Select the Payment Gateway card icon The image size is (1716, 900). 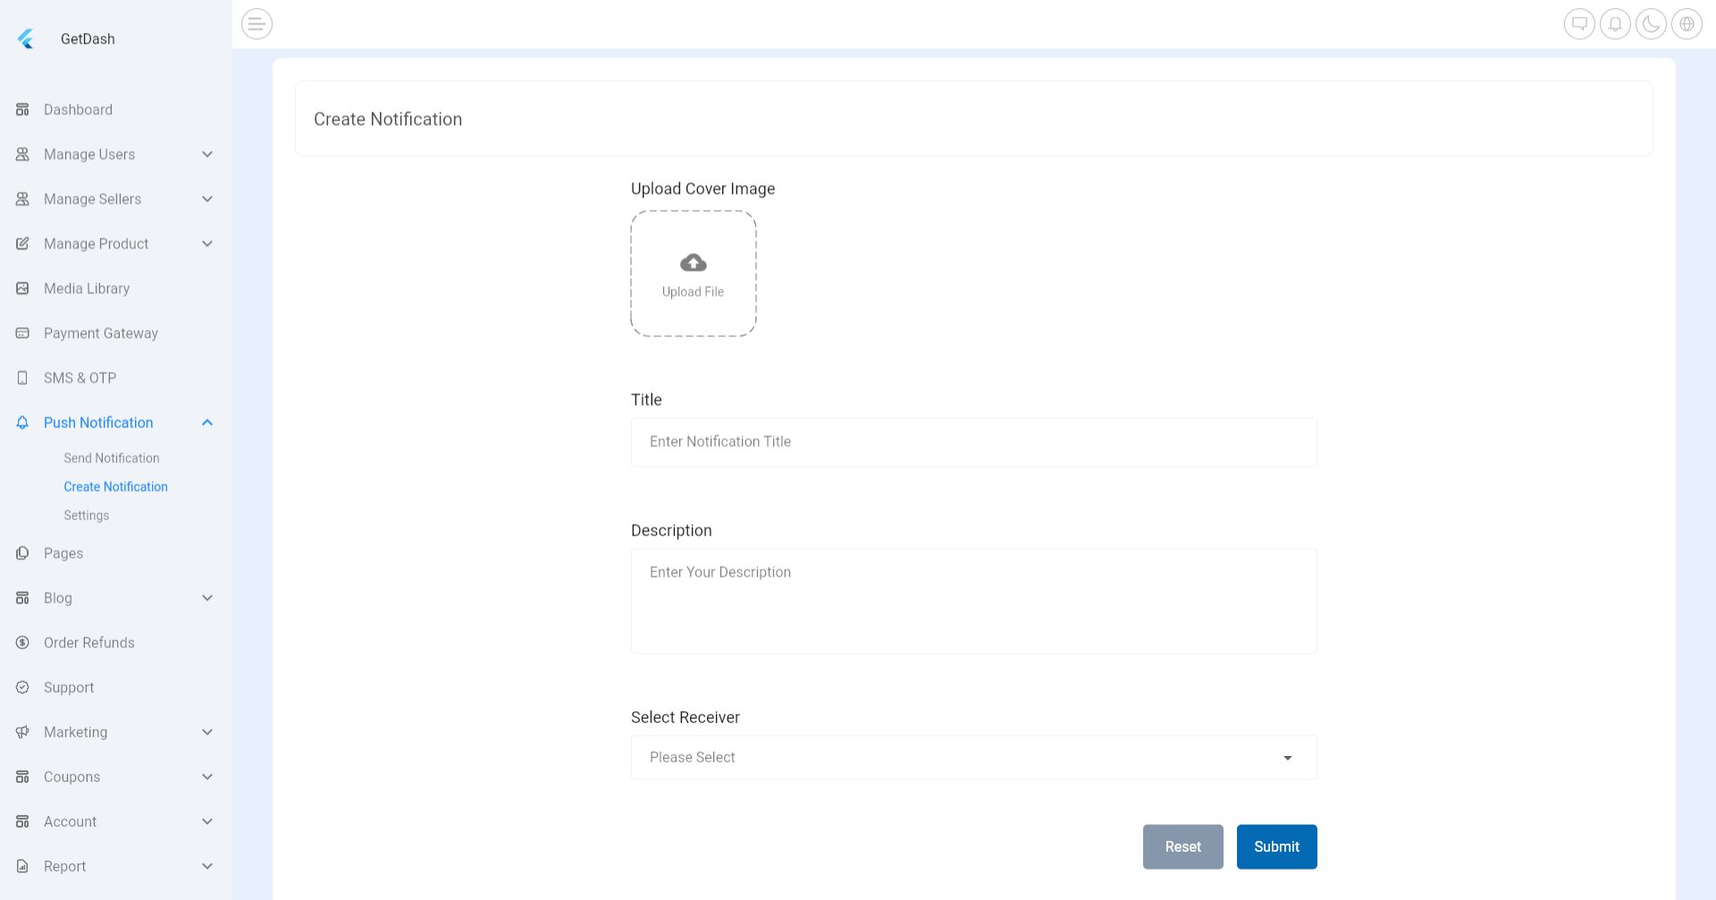pyautogui.click(x=21, y=332)
